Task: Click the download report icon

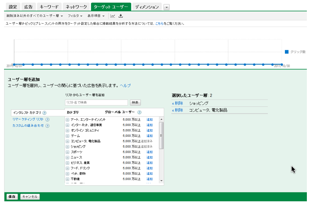Action: click(121, 16)
